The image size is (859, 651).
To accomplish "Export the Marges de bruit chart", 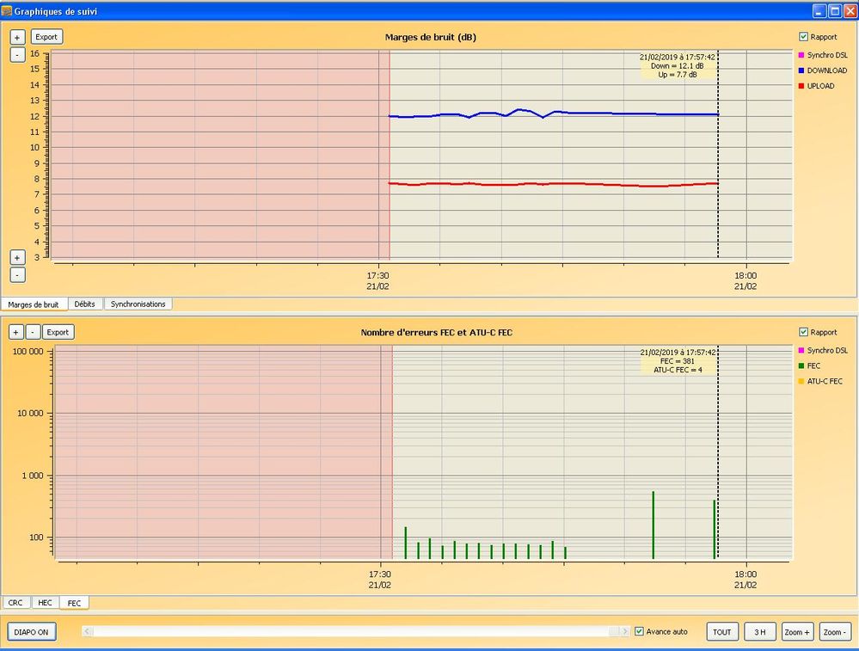I will point(46,38).
